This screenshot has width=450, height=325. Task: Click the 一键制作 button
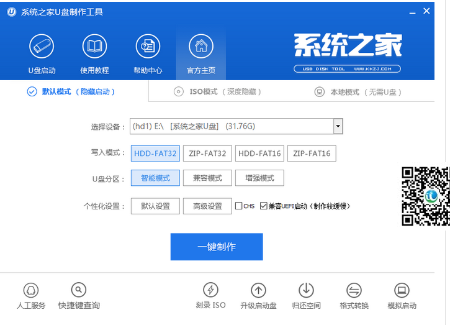click(217, 247)
